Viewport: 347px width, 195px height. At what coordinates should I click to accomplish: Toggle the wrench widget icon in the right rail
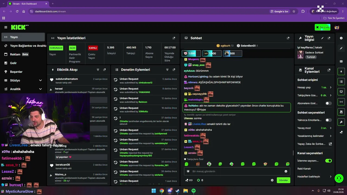click(341, 122)
